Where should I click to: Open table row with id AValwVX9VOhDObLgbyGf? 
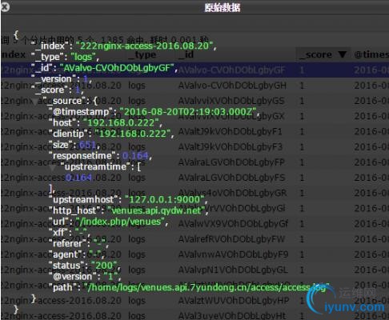tap(194, 224)
